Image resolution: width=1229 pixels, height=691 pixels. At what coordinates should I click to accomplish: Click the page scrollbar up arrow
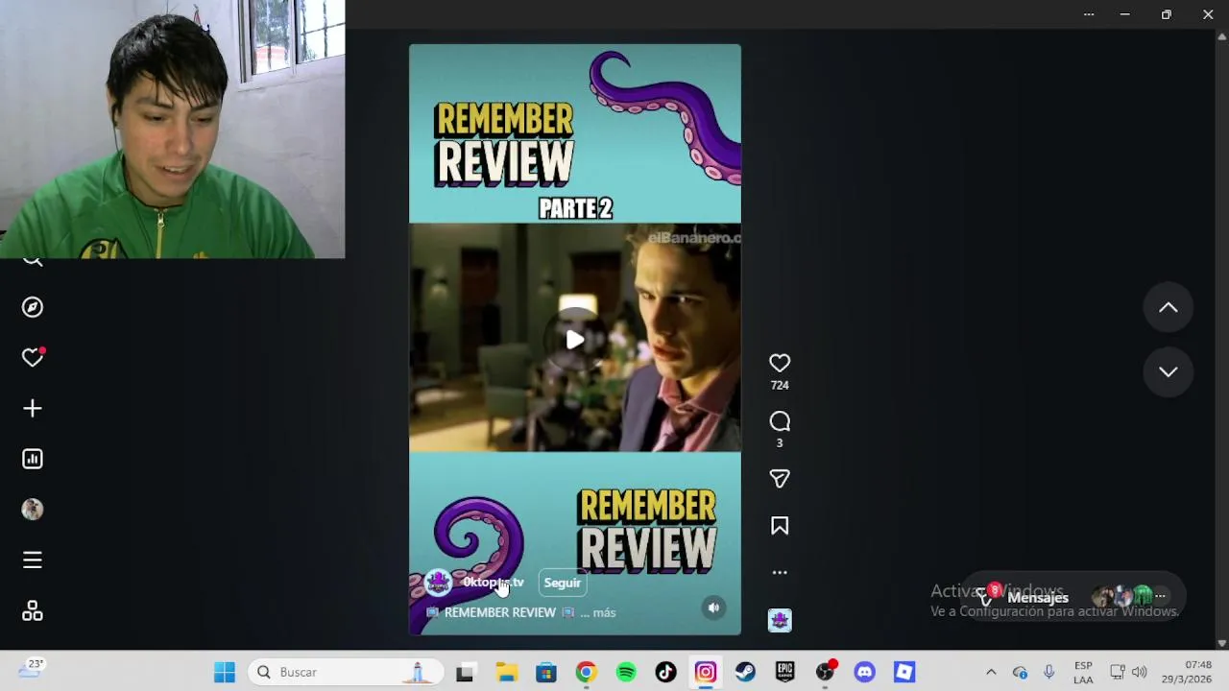click(1221, 36)
